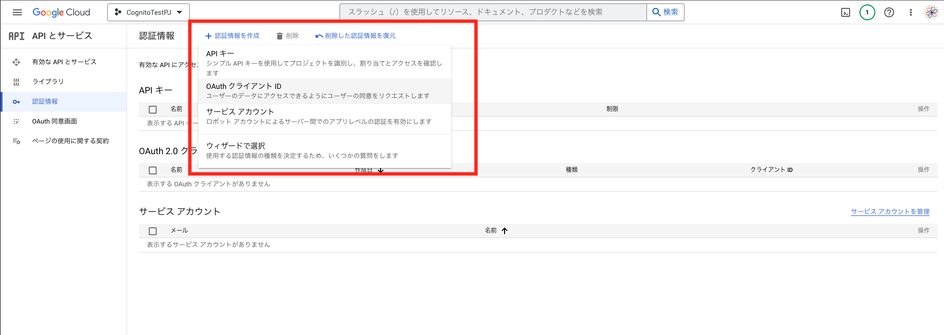
Task: Open ページの使用に関する契約 in sidebar
Action: click(x=64, y=141)
